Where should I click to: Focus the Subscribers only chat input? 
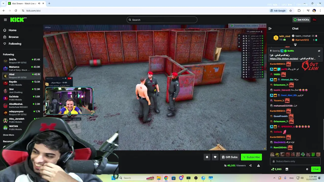[x=295, y=161]
